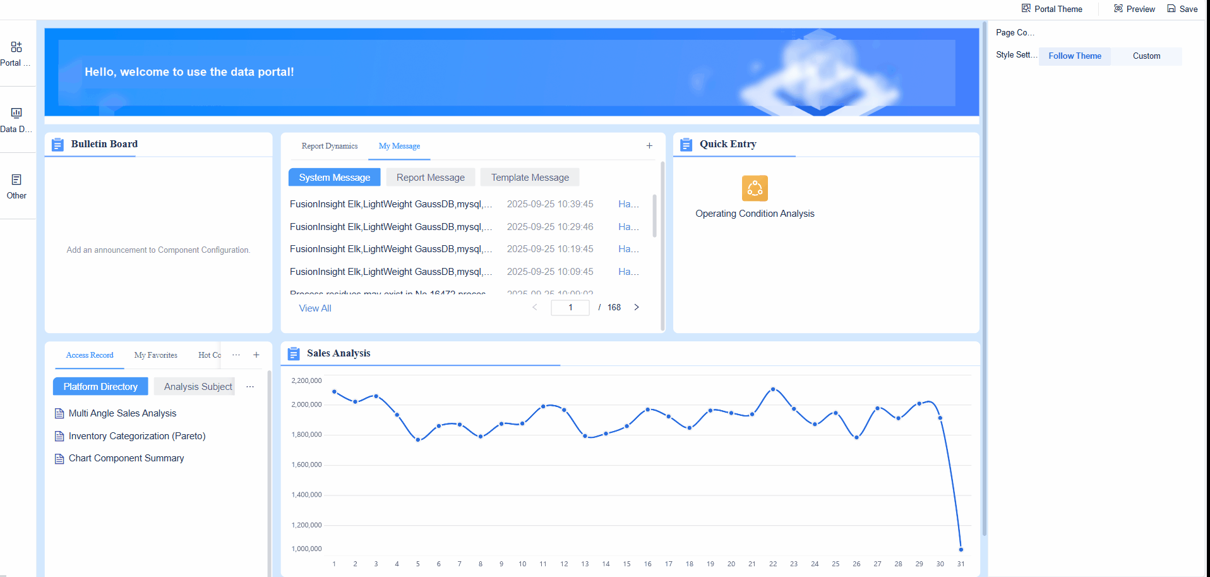
Task: Click the Save icon
Action: click(x=1171, y=8)
